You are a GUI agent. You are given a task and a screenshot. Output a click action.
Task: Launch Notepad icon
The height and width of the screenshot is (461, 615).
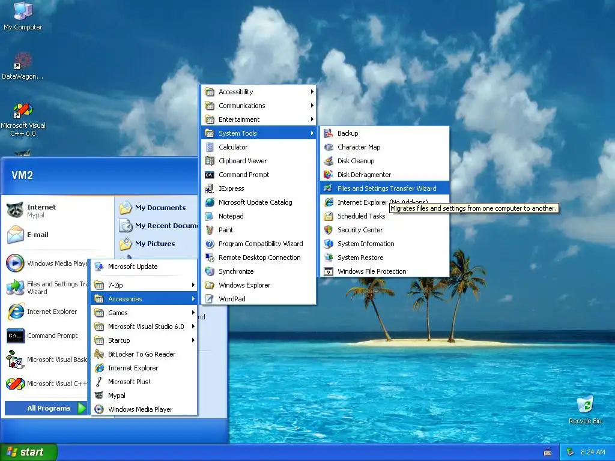click(210, 216)
